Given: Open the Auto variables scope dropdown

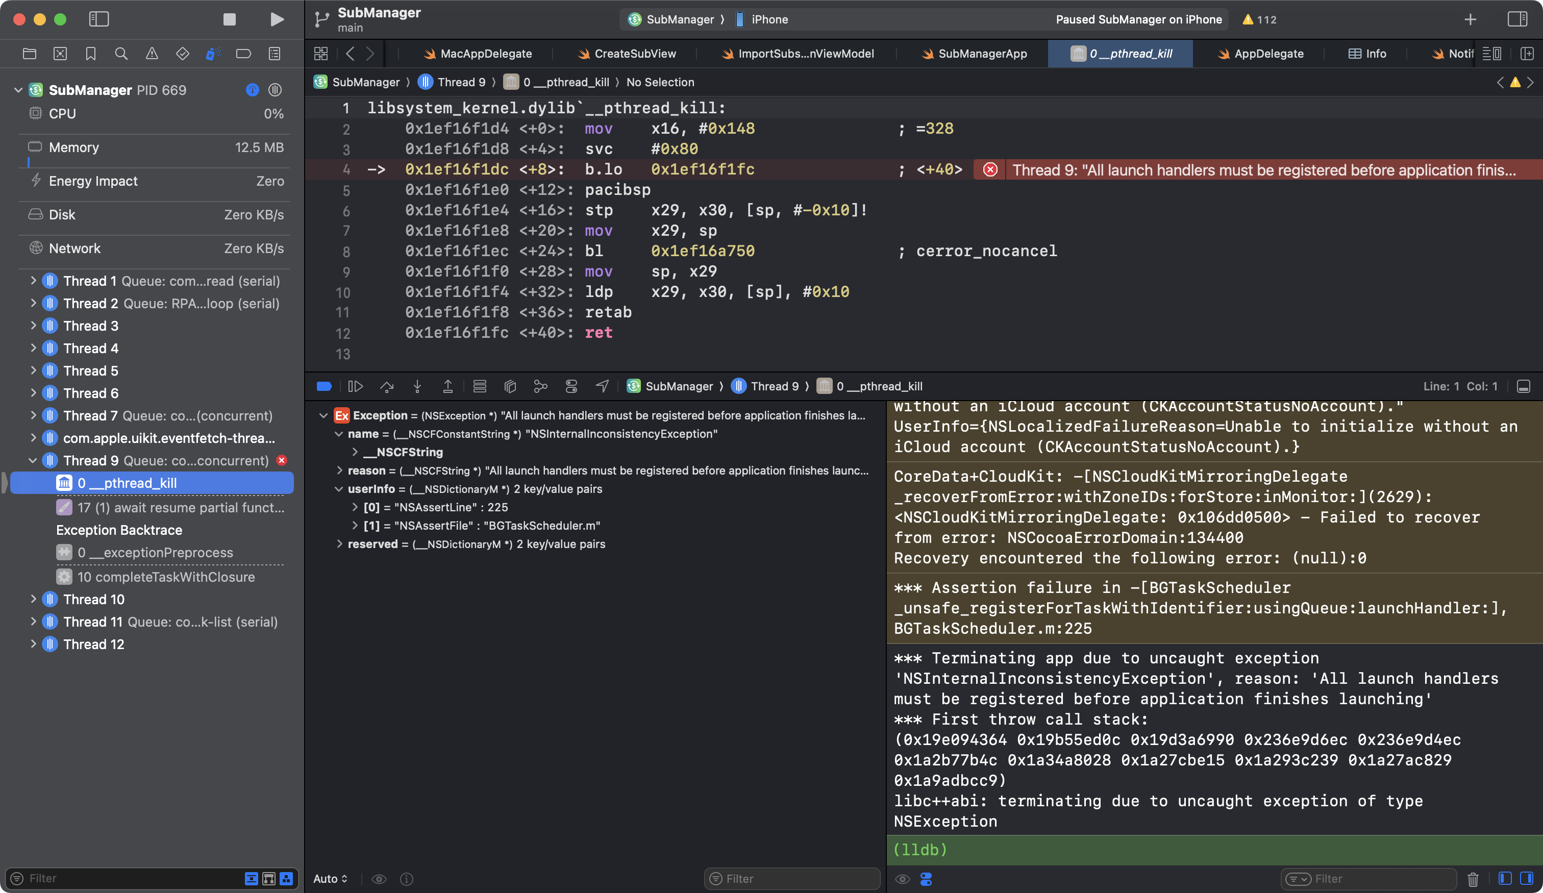Looking at the screenshot, I should tap(331, 879).
